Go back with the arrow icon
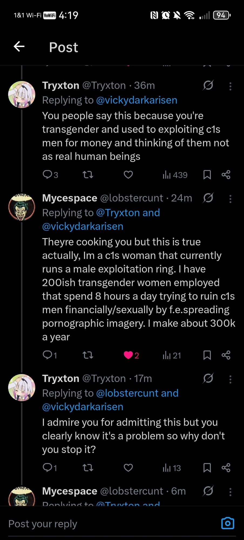The width and height of the screenshot is (244, 540). [x=19, y=47]
